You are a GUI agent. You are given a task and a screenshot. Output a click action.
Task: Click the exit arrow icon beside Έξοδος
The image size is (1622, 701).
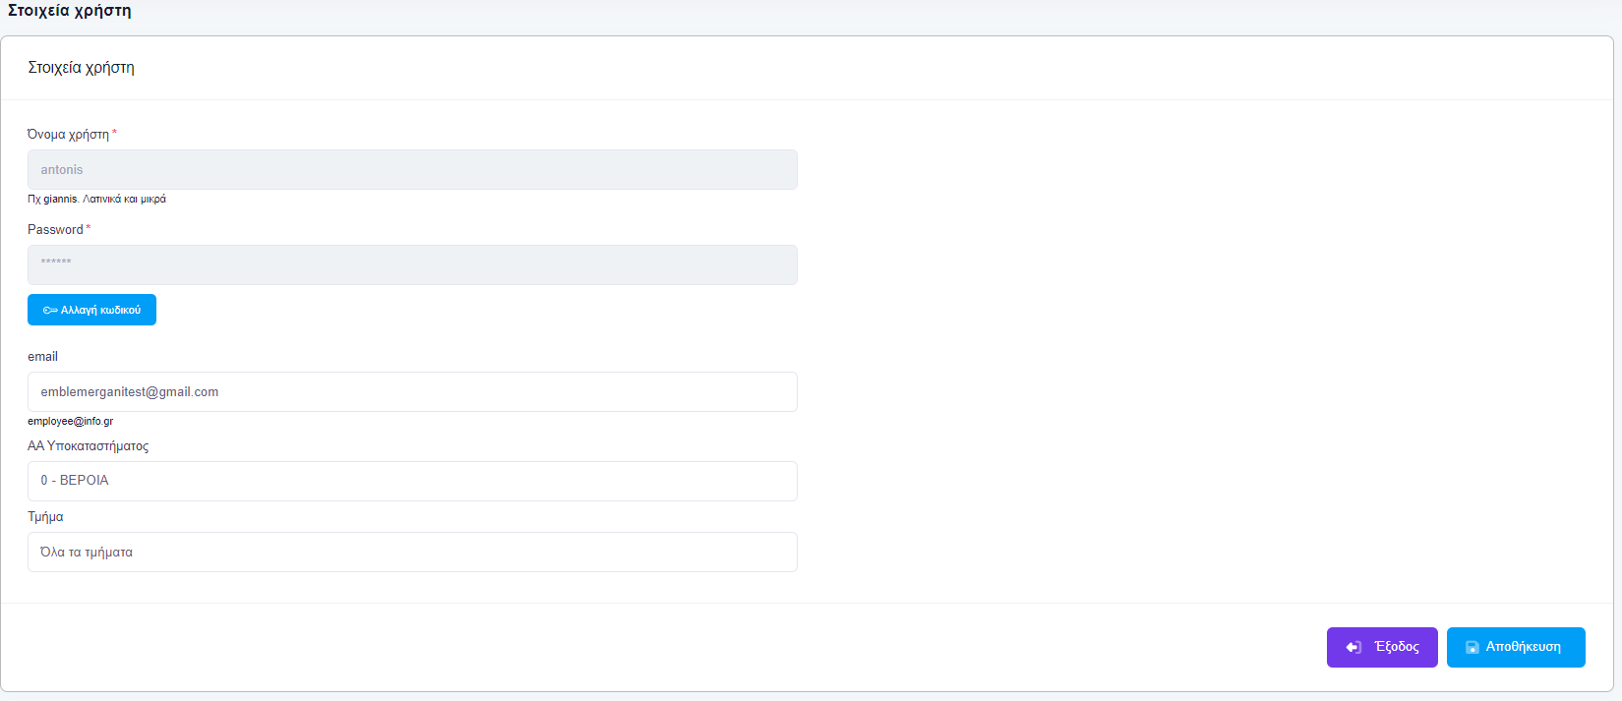click(1353, 647)
